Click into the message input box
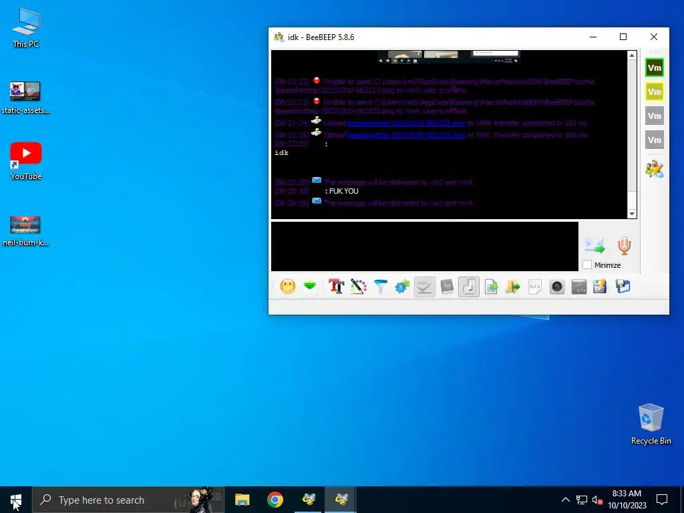The height and width of the screenshot is (513, 684). pyautogui.click(x=424, y=246)
